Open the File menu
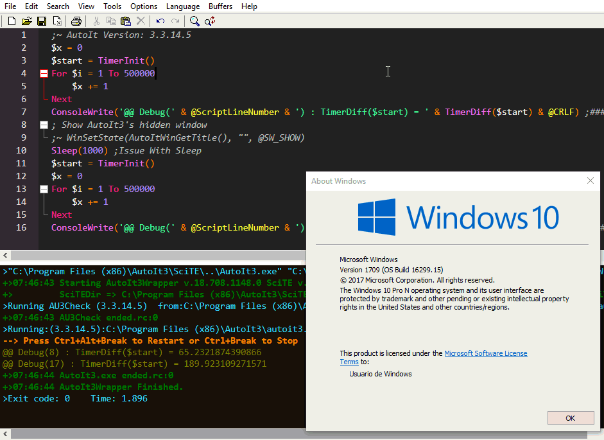 10,6
